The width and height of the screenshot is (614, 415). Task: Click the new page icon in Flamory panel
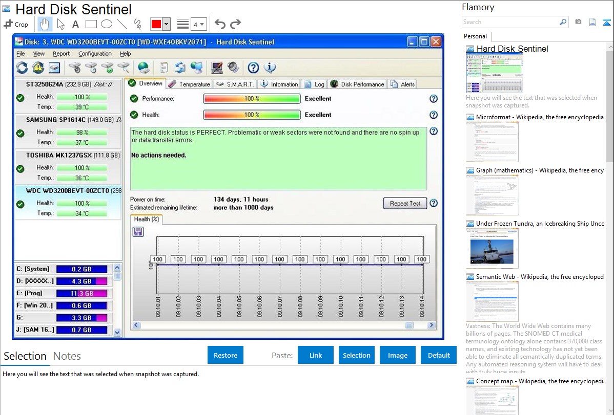[592, 22]
